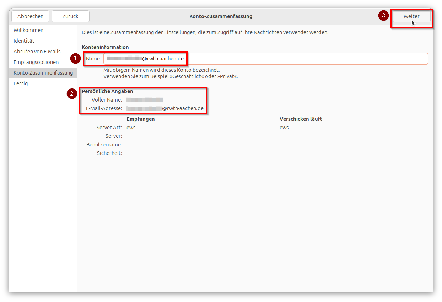
Task: Click the Weiter button
Action: click(x=411, y=16)
